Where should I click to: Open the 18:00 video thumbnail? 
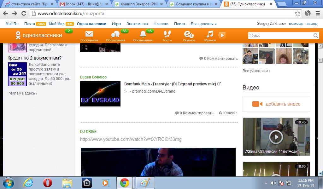coord(276,169)
